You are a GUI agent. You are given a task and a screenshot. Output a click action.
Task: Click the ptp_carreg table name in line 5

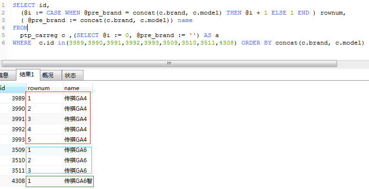[39, 36]
